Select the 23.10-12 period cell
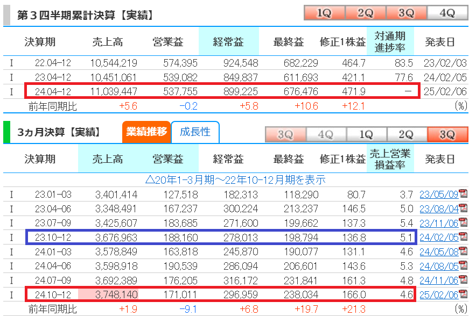476x316 pixels. click(53, 238)
